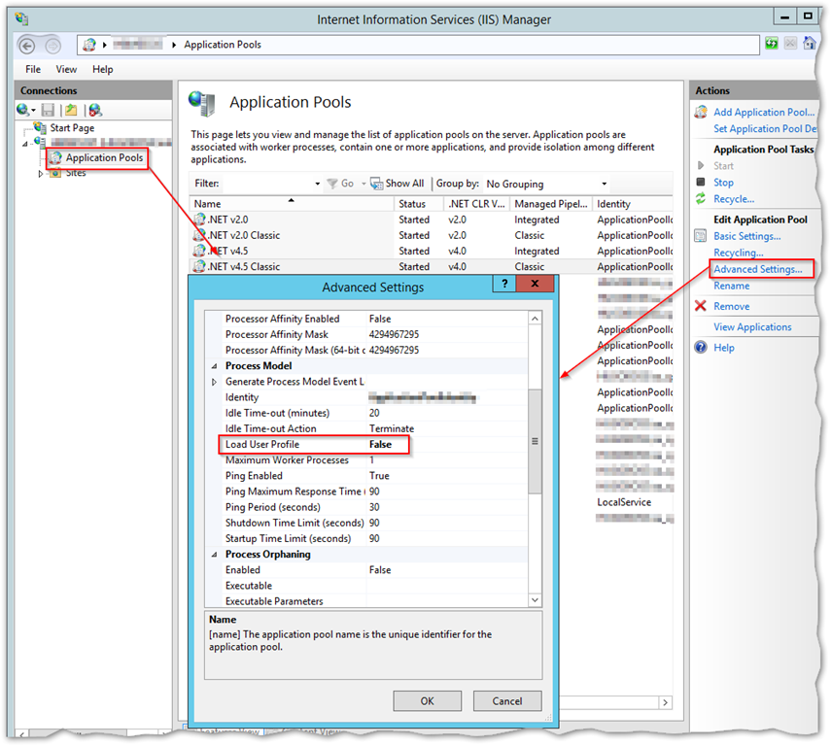Expand the Sites node in Connections tree
This screenshot has width=832, height=746.
click(41, 174)
